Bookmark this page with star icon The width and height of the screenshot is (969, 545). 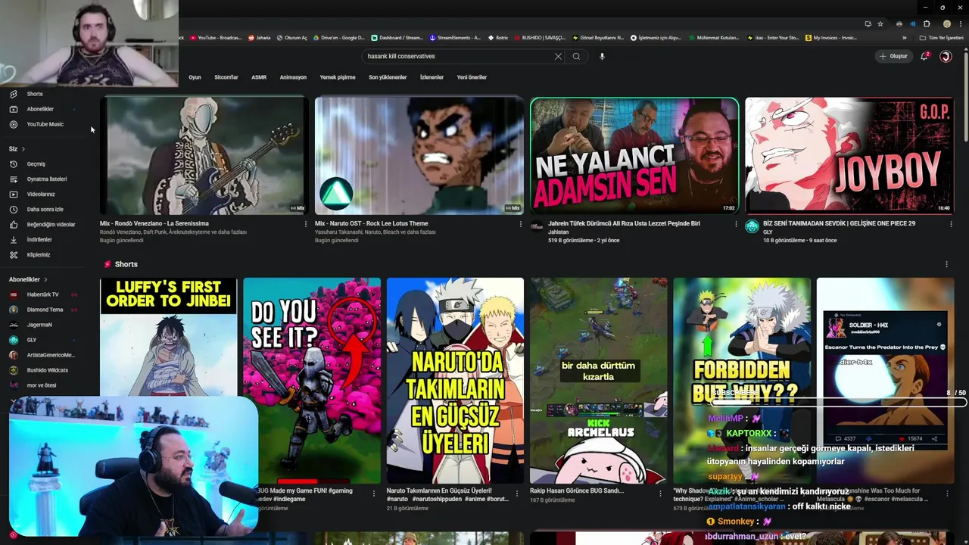pos(880,24)
